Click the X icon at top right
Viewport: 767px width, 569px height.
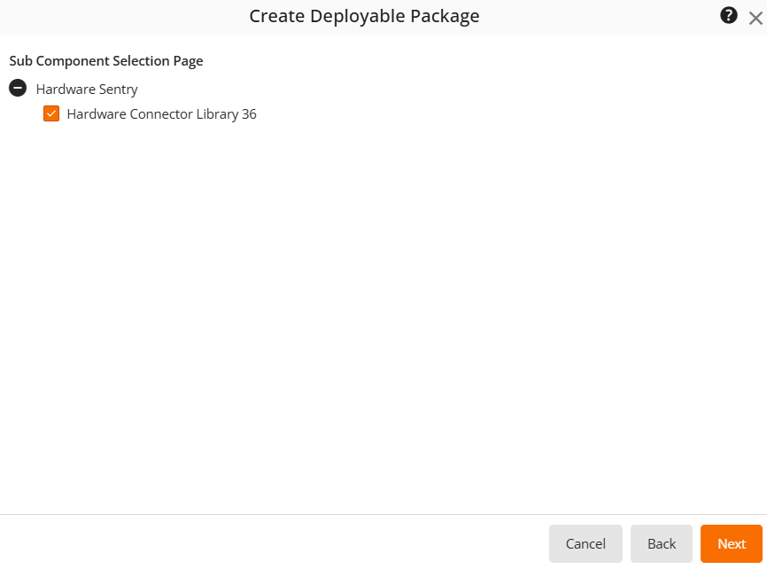756,16
